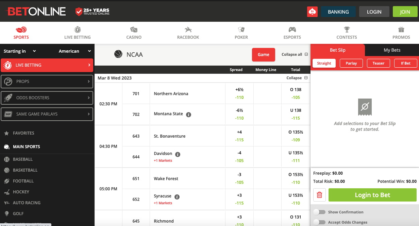This screenshot has height=226, width=419.
Task: Click the Favorites star icon
Action: [6, 133]
